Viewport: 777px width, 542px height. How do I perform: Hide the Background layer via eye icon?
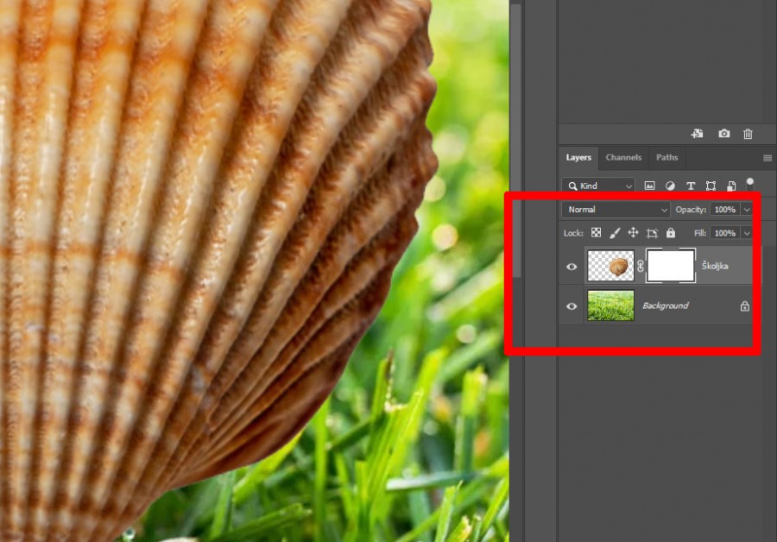[x=572, y=306]
